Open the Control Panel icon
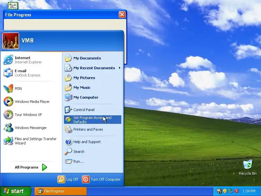This screenshot has height=196, width=261. click(68, 110)
